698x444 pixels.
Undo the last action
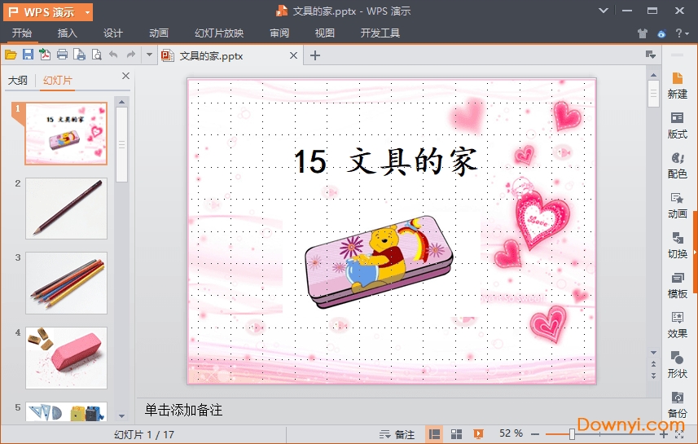[x=113, y=55]
